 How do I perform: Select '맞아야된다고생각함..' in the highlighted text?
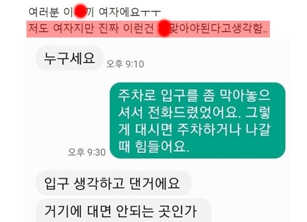(x=218, y=29)
